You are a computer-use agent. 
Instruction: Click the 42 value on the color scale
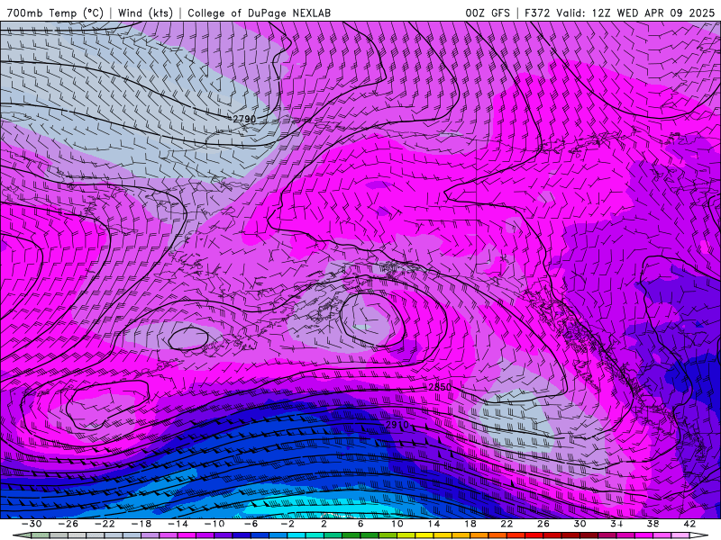click(689, 524)
